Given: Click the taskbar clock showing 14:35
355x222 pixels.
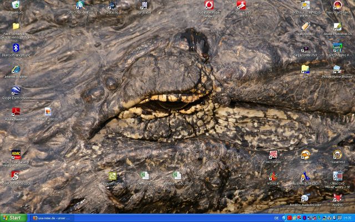Looking at the screenshot, I should pyautogui.click(x=347, y=218).
